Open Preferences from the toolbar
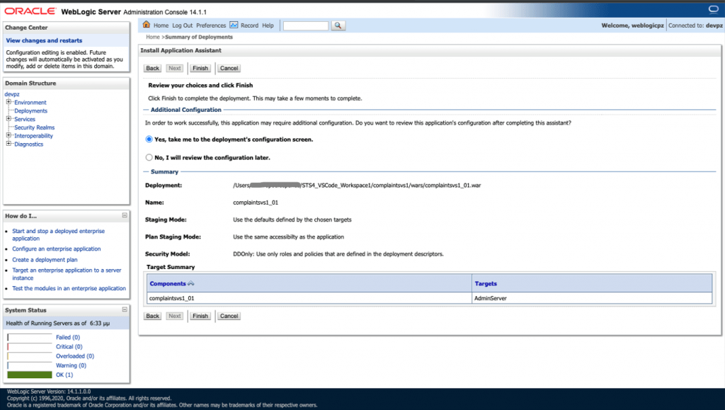The width and height of the screenshot is (725, 410). (211, 25)
